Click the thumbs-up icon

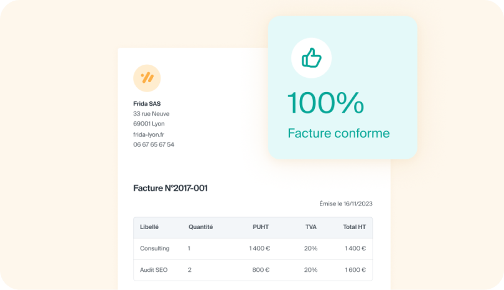point(311,58)
